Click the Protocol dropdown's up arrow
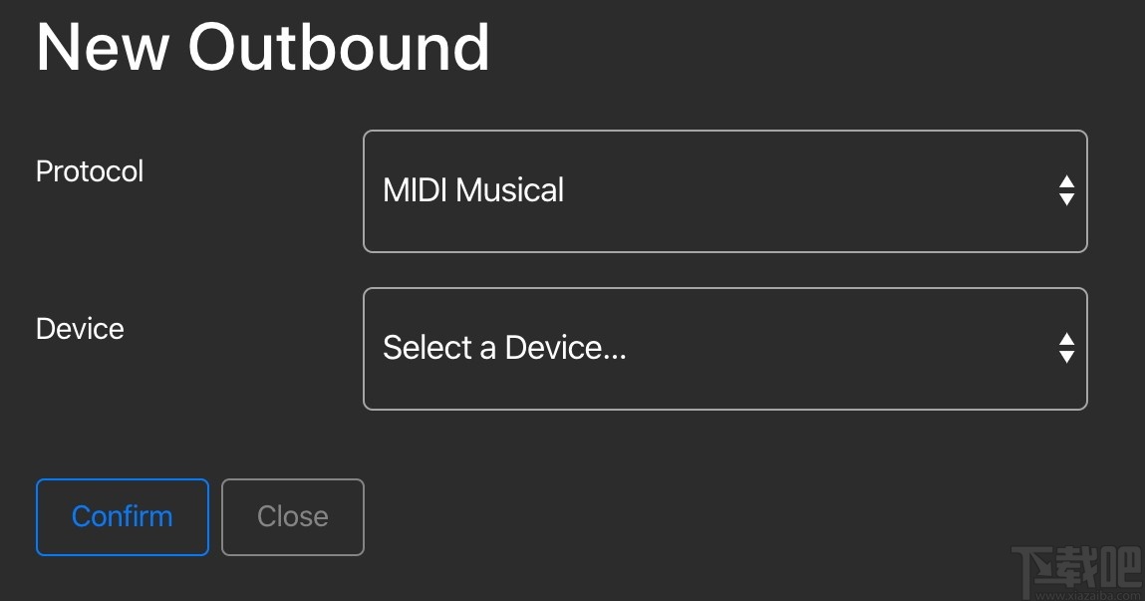 pos(1066,182)
